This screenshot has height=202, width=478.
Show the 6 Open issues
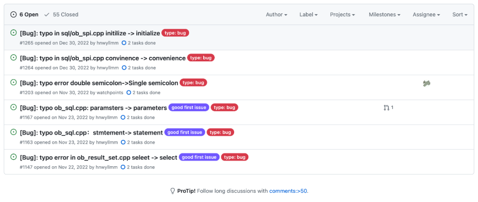pyautogui.click(x=25, y=15)
